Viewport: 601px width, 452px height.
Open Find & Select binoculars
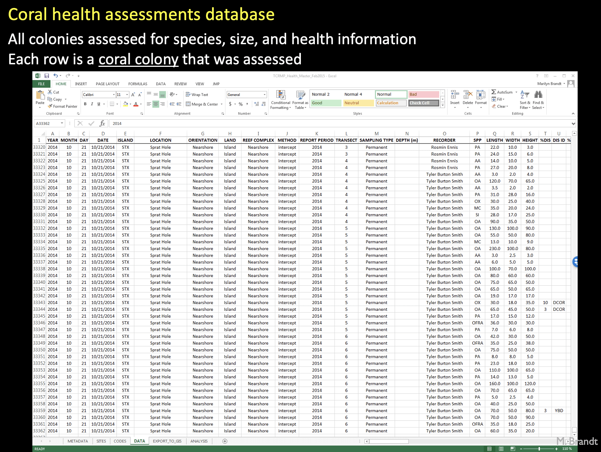(538, 100)
